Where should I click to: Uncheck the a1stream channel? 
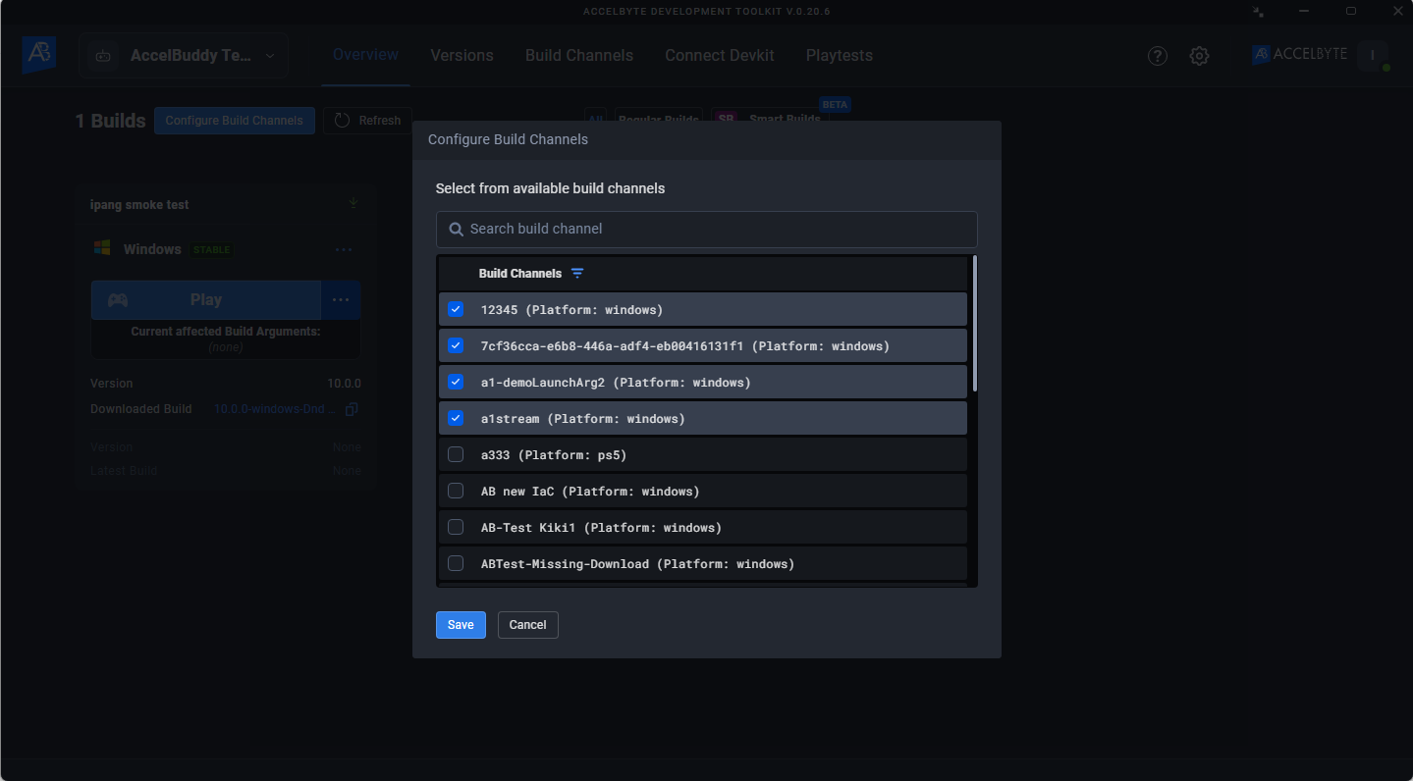click(456, 419)
